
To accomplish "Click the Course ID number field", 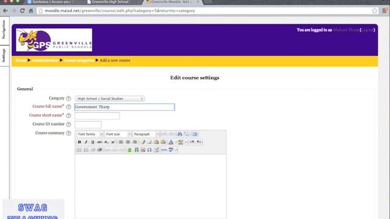I will [x=88, y=124].
